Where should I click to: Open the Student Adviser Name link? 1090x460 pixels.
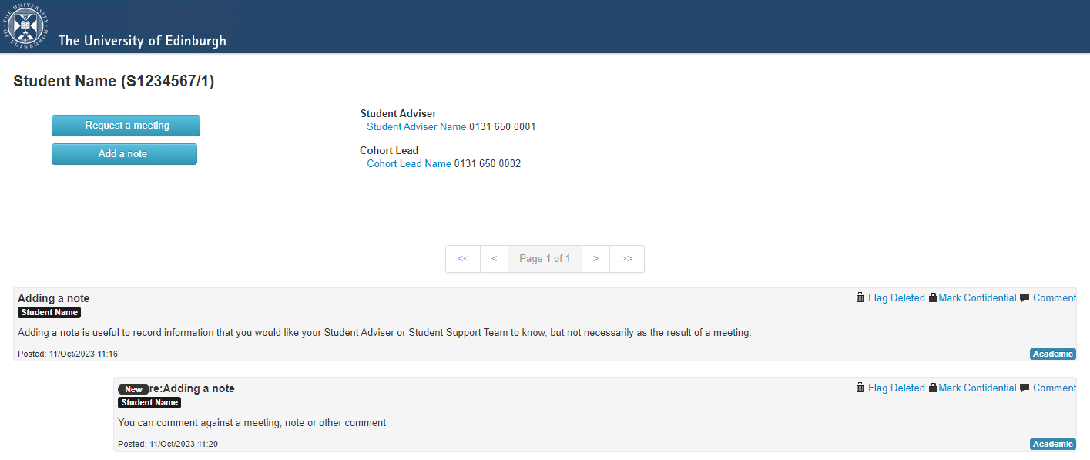[416, 127]
